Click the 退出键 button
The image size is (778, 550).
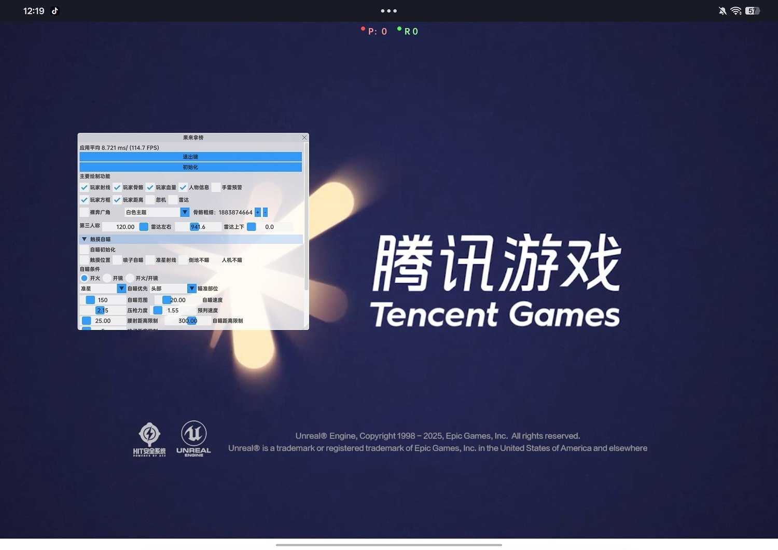point(190,157)
